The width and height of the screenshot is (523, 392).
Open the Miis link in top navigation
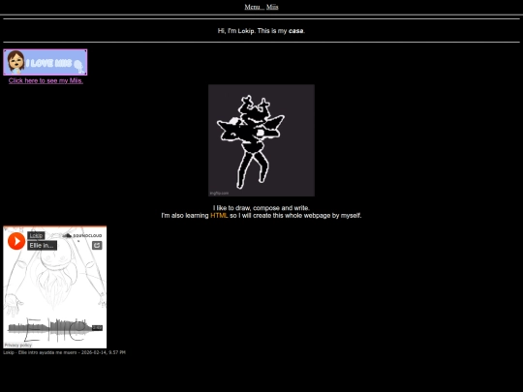[272, 7]
